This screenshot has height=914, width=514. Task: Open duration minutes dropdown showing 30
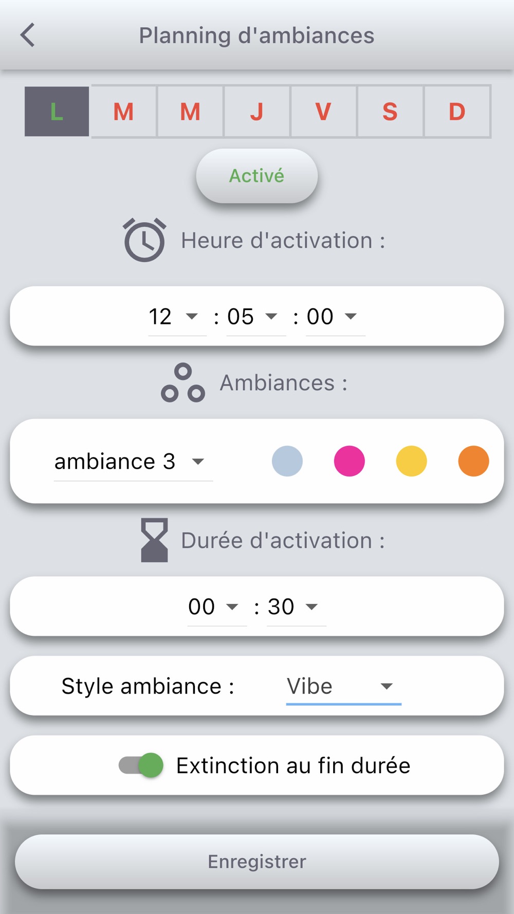tap(297, 607)
